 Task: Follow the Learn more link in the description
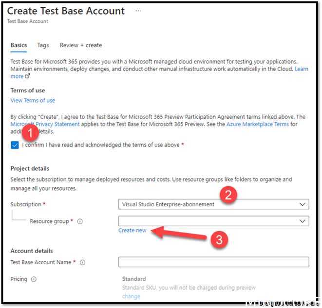click(301, 69)
